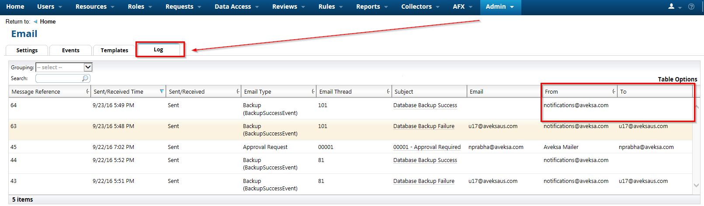Click the filter icon on Sent/Received Time column
Screen dimensions: 704x206
[x=162, y=91]
